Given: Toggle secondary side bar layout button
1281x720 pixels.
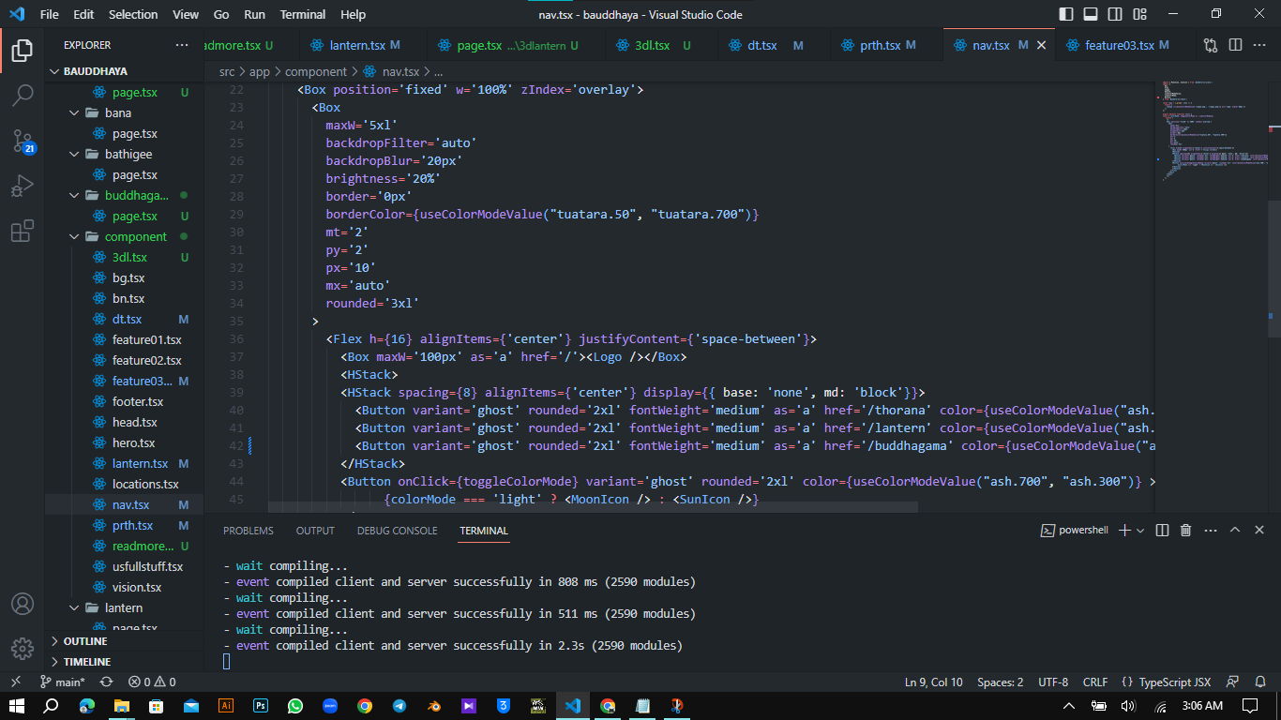Looking at the screenshot, I should coord(1115,14).
